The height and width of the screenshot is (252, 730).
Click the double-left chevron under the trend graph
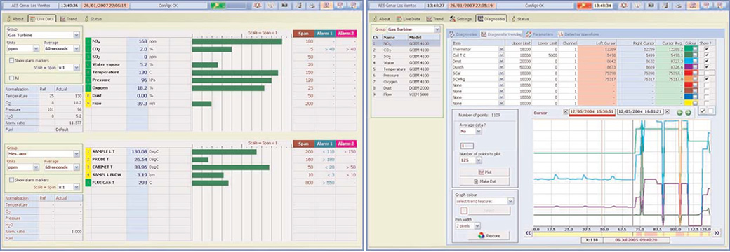click(528, 233)
